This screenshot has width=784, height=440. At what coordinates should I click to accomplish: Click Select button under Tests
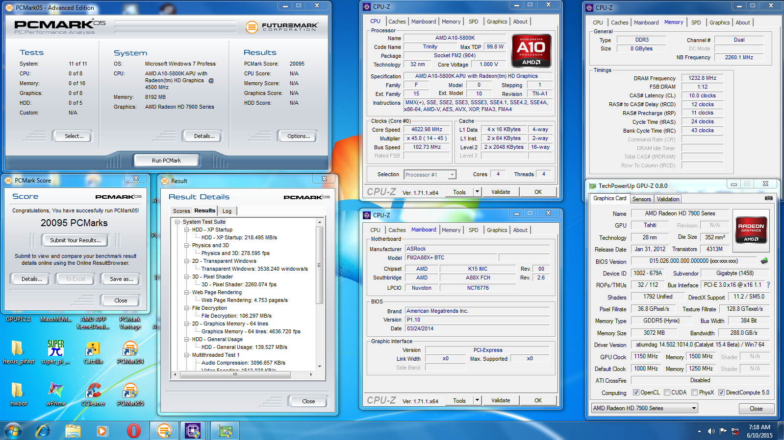click(x=74, y=136)
